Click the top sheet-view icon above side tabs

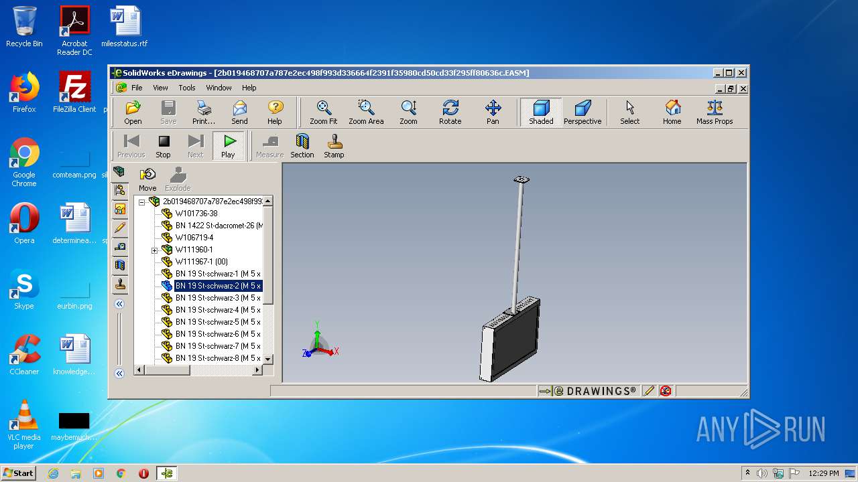(x=119, y=171)
